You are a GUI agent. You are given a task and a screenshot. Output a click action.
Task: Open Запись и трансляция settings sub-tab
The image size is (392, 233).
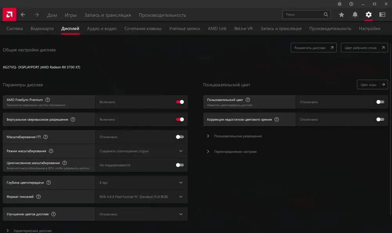(x=281, y=29)
